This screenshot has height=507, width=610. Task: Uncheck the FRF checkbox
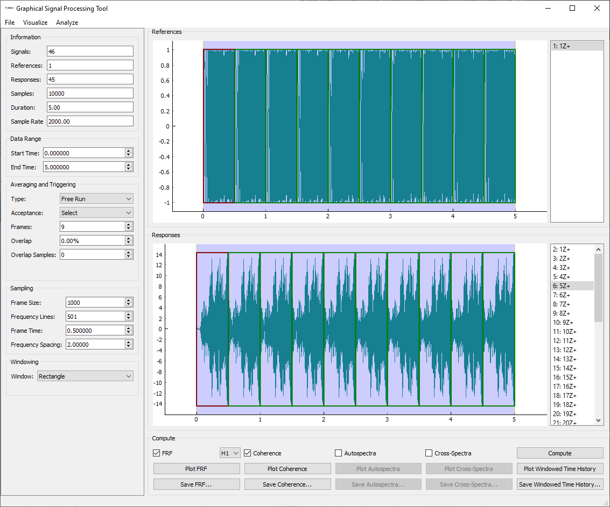pos(157,453)
